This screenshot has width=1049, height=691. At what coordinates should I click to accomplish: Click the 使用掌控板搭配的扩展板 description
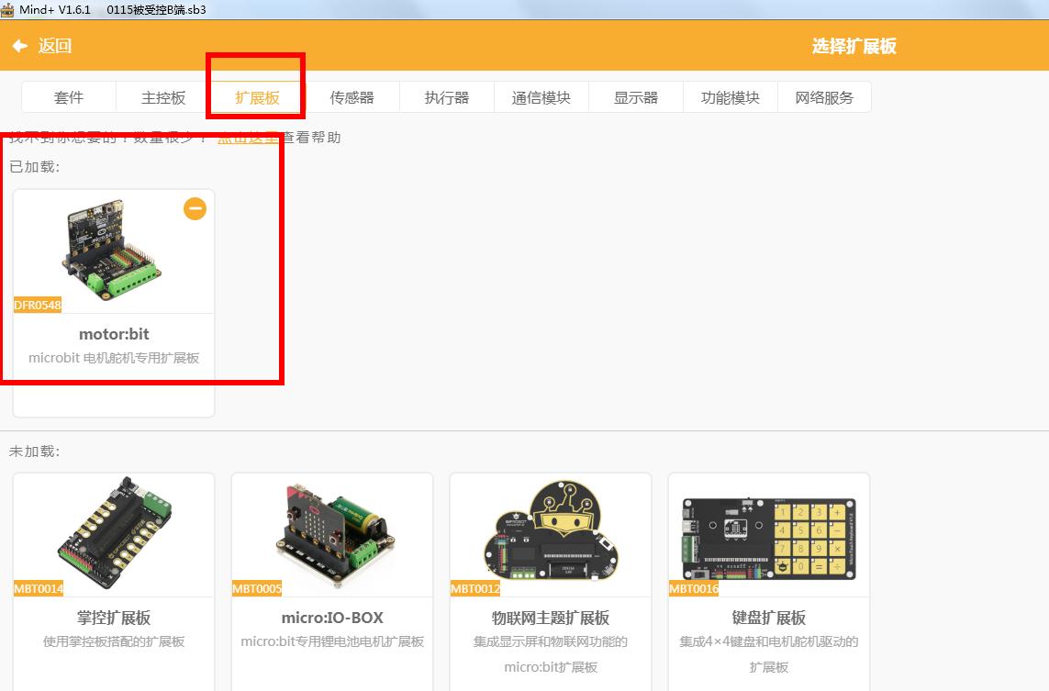(114, 641)
